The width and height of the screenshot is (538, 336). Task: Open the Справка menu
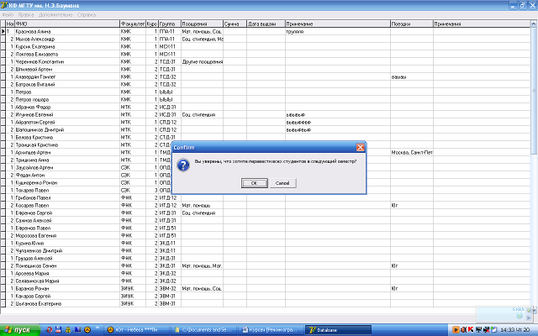click(87, 15)
